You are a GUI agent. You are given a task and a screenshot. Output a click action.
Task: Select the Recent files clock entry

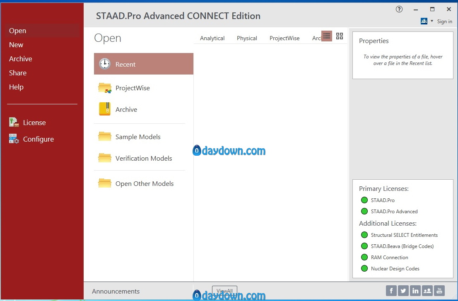pyautogui.click(x=144, y=64)
